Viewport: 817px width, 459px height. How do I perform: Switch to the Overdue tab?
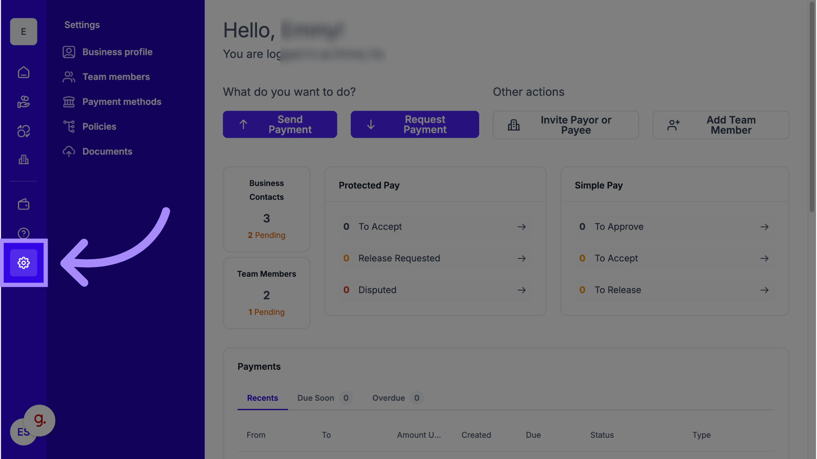pyautogui.click(x=389, y=398)
